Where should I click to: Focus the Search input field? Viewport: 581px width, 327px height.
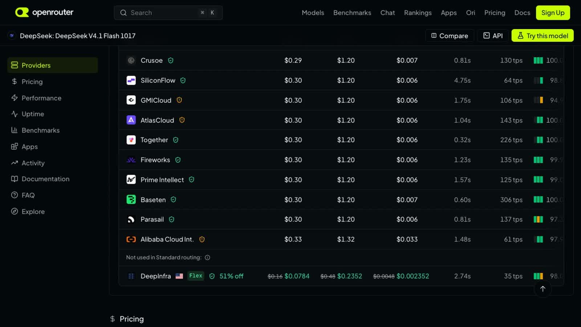click(x=168, y=13)
